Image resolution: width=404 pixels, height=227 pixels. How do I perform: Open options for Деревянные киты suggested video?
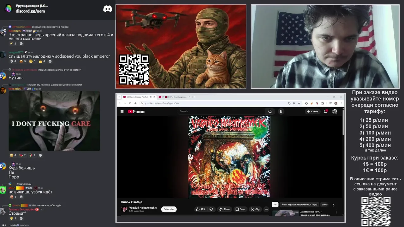coord(336,212)
